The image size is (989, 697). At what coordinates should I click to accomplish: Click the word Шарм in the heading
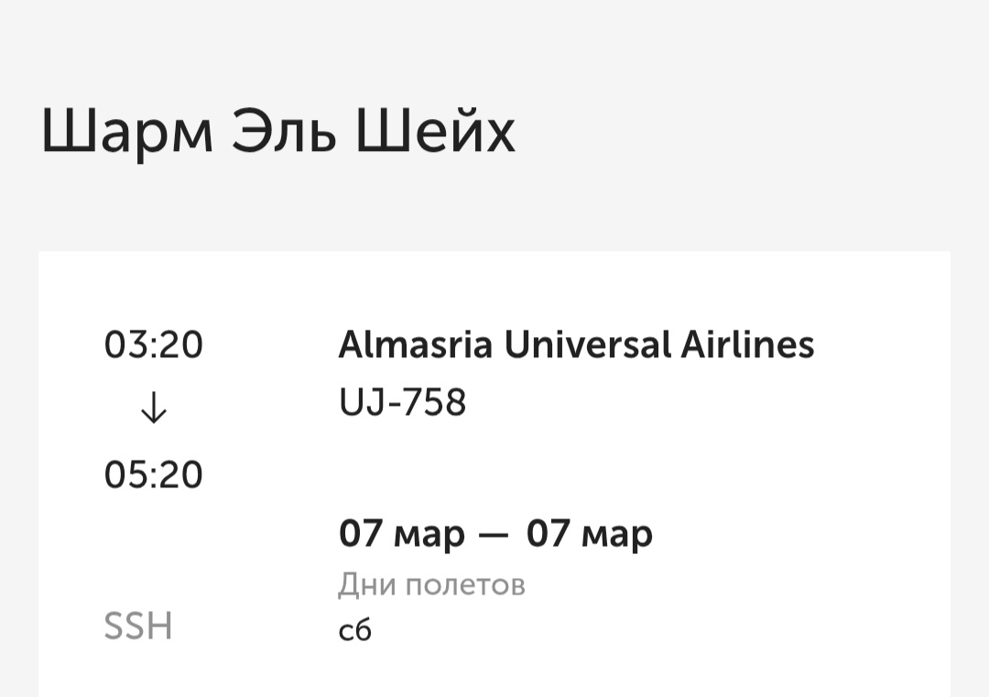point(127,132)
